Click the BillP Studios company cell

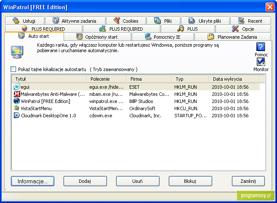141,101
